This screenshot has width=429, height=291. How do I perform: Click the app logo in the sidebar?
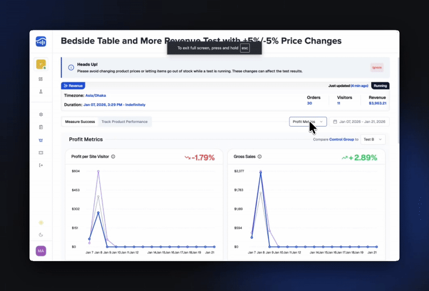tap(41, 41)
